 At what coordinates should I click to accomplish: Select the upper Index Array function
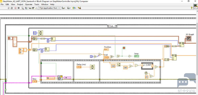[53, 39]
